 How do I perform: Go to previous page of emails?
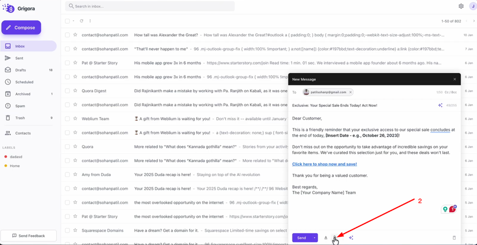(x=466, y=21)
